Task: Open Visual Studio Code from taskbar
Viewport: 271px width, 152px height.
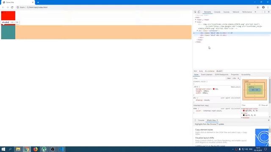Action: [x=61, y=149]
